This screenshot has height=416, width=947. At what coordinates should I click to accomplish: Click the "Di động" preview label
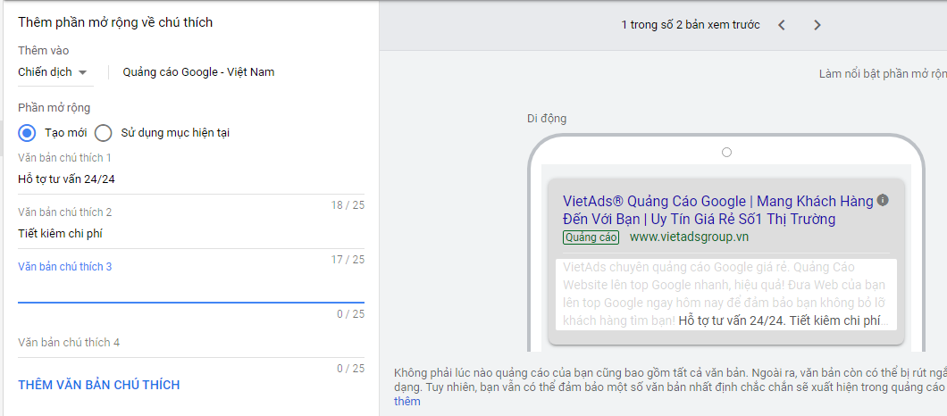[x=547, y=119]
